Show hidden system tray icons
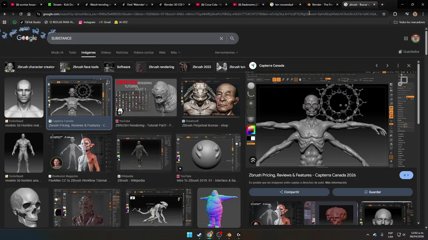Viewport: 428px width, 240px height. (368, 235)
